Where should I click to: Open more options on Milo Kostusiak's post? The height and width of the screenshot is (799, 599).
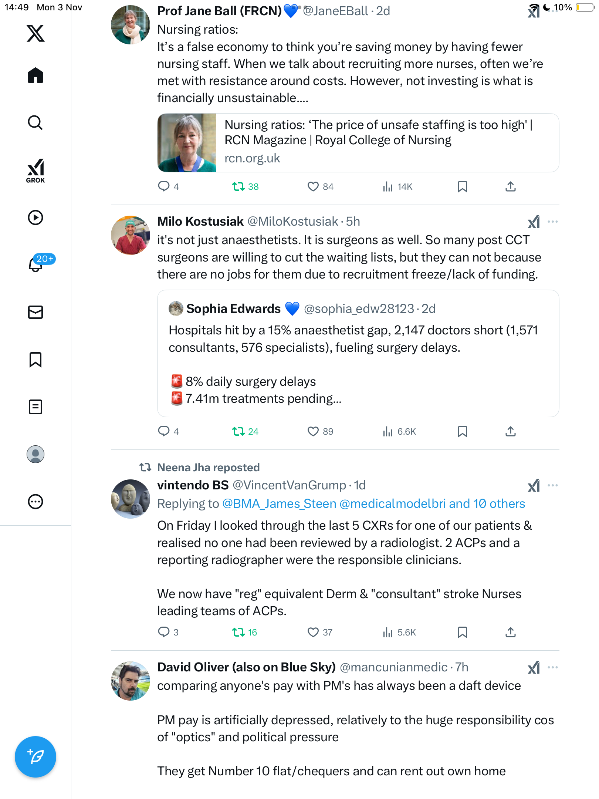click(x=552, y=222)
